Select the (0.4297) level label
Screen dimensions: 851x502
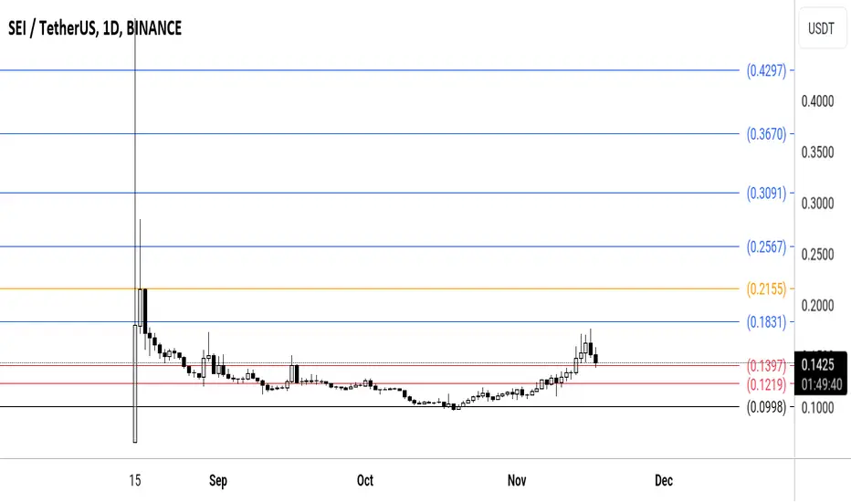click(766, 70)
